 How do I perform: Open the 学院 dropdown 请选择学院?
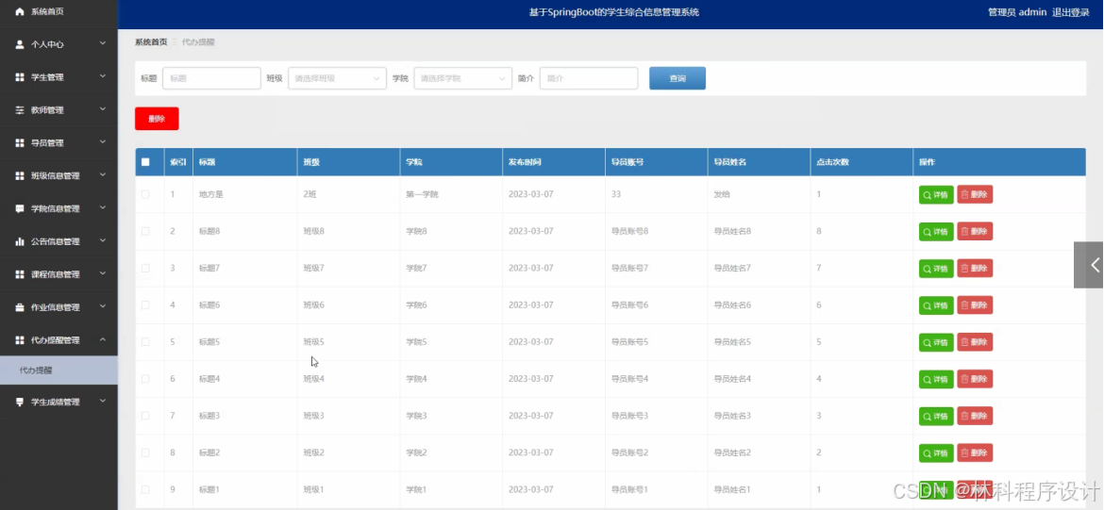click(462, 78)
